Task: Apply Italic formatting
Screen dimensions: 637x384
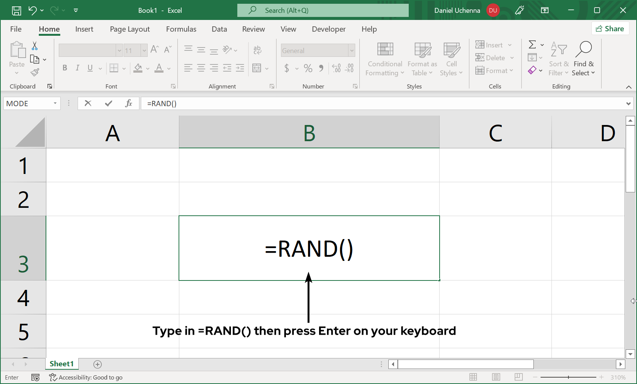Action: click(77, 68)
